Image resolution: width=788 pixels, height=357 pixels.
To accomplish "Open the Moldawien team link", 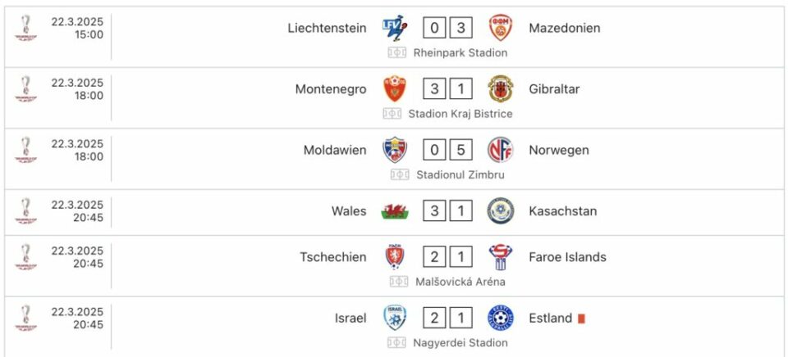I will (x=335, y=150).
